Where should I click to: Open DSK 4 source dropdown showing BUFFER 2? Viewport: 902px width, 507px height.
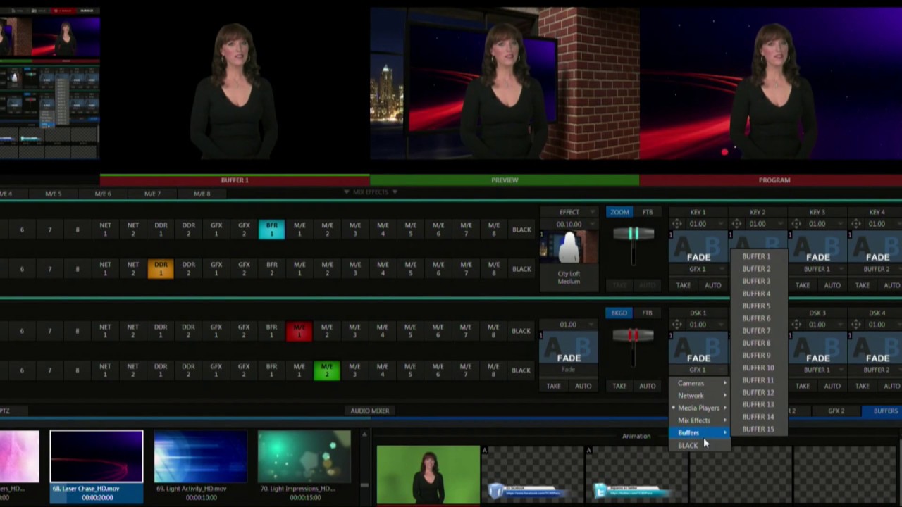877,370
